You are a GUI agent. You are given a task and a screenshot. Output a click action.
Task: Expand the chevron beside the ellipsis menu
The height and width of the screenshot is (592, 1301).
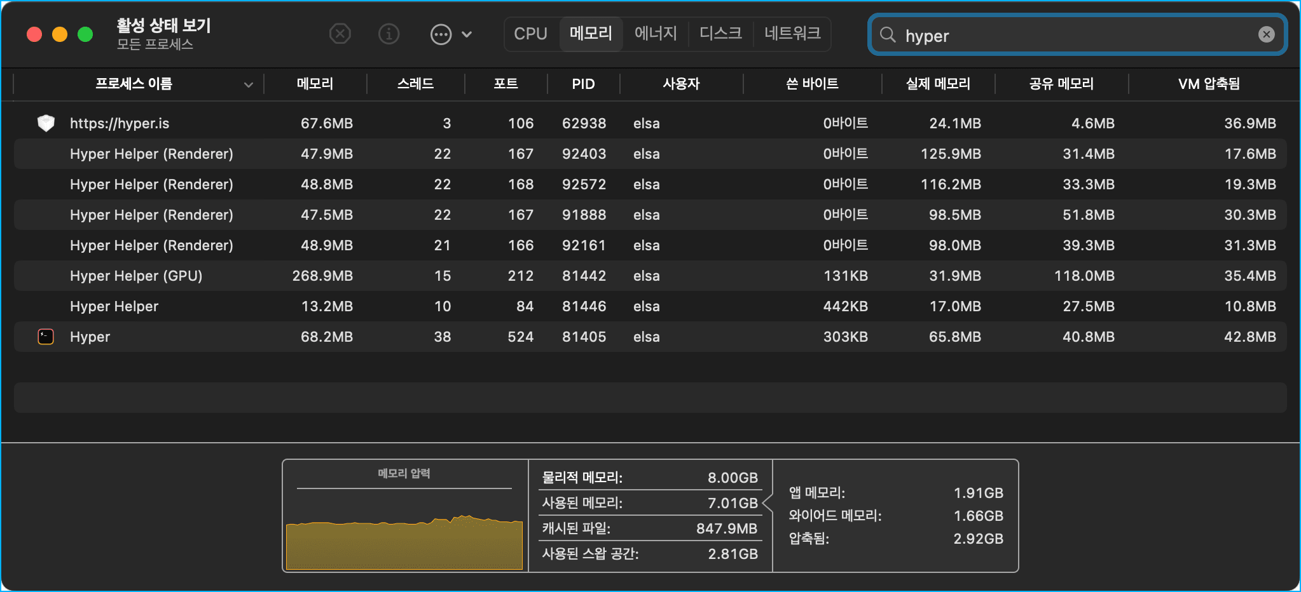467,34
